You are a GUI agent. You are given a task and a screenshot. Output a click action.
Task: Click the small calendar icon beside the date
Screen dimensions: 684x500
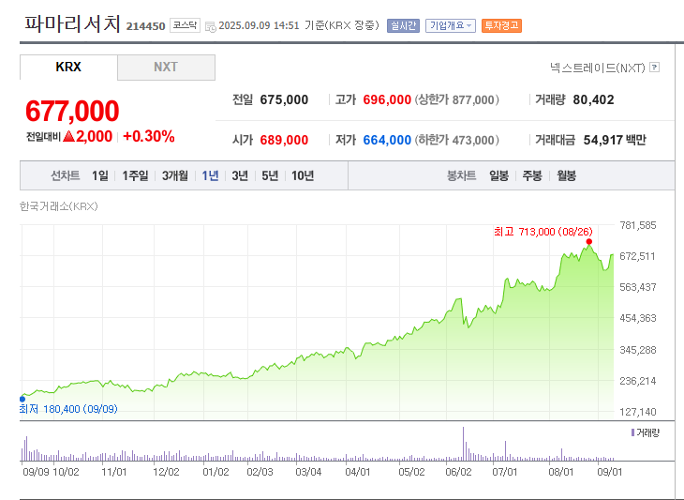click(x=210, y=26)
